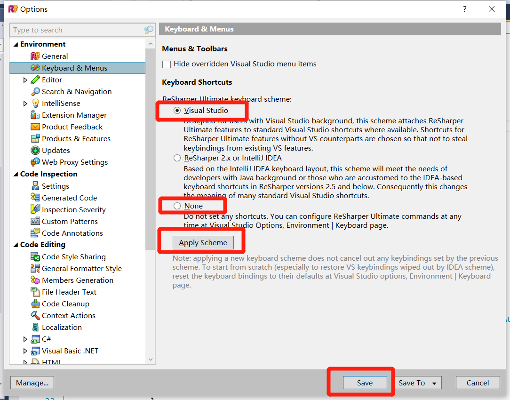Screen dimensions: 510x400
Task: Click the IntelliSense lightbulb icon
Action: click(35, 104)
